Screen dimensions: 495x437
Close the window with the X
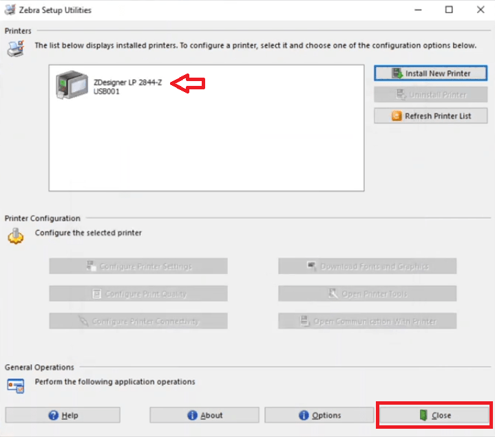pyautogui.click(x=481, y=10)
